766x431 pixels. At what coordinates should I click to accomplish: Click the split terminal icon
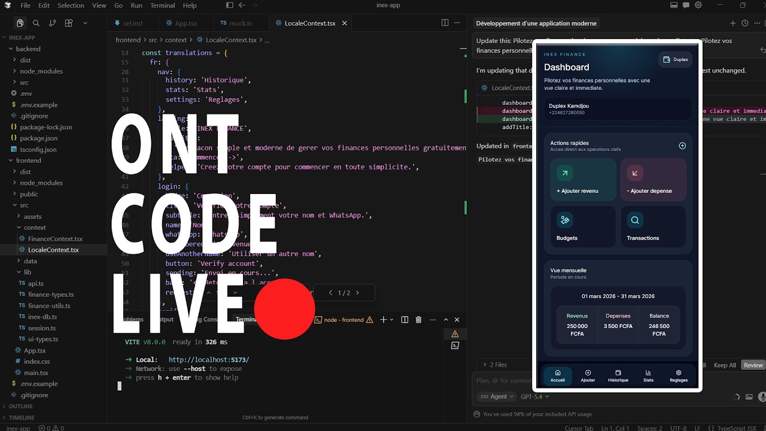[405, 320]
